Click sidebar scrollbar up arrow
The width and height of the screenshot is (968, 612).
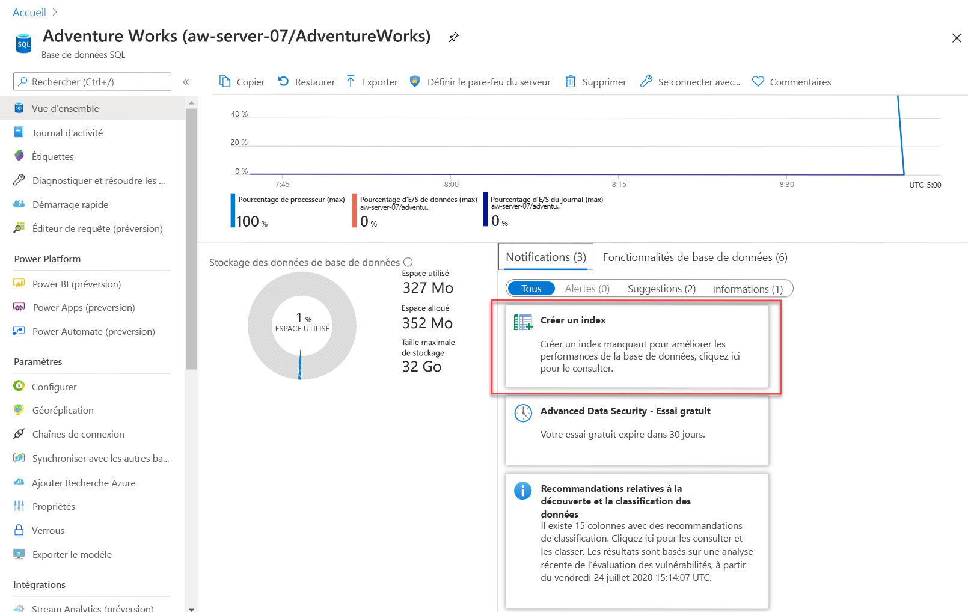(x=191, y=103)
